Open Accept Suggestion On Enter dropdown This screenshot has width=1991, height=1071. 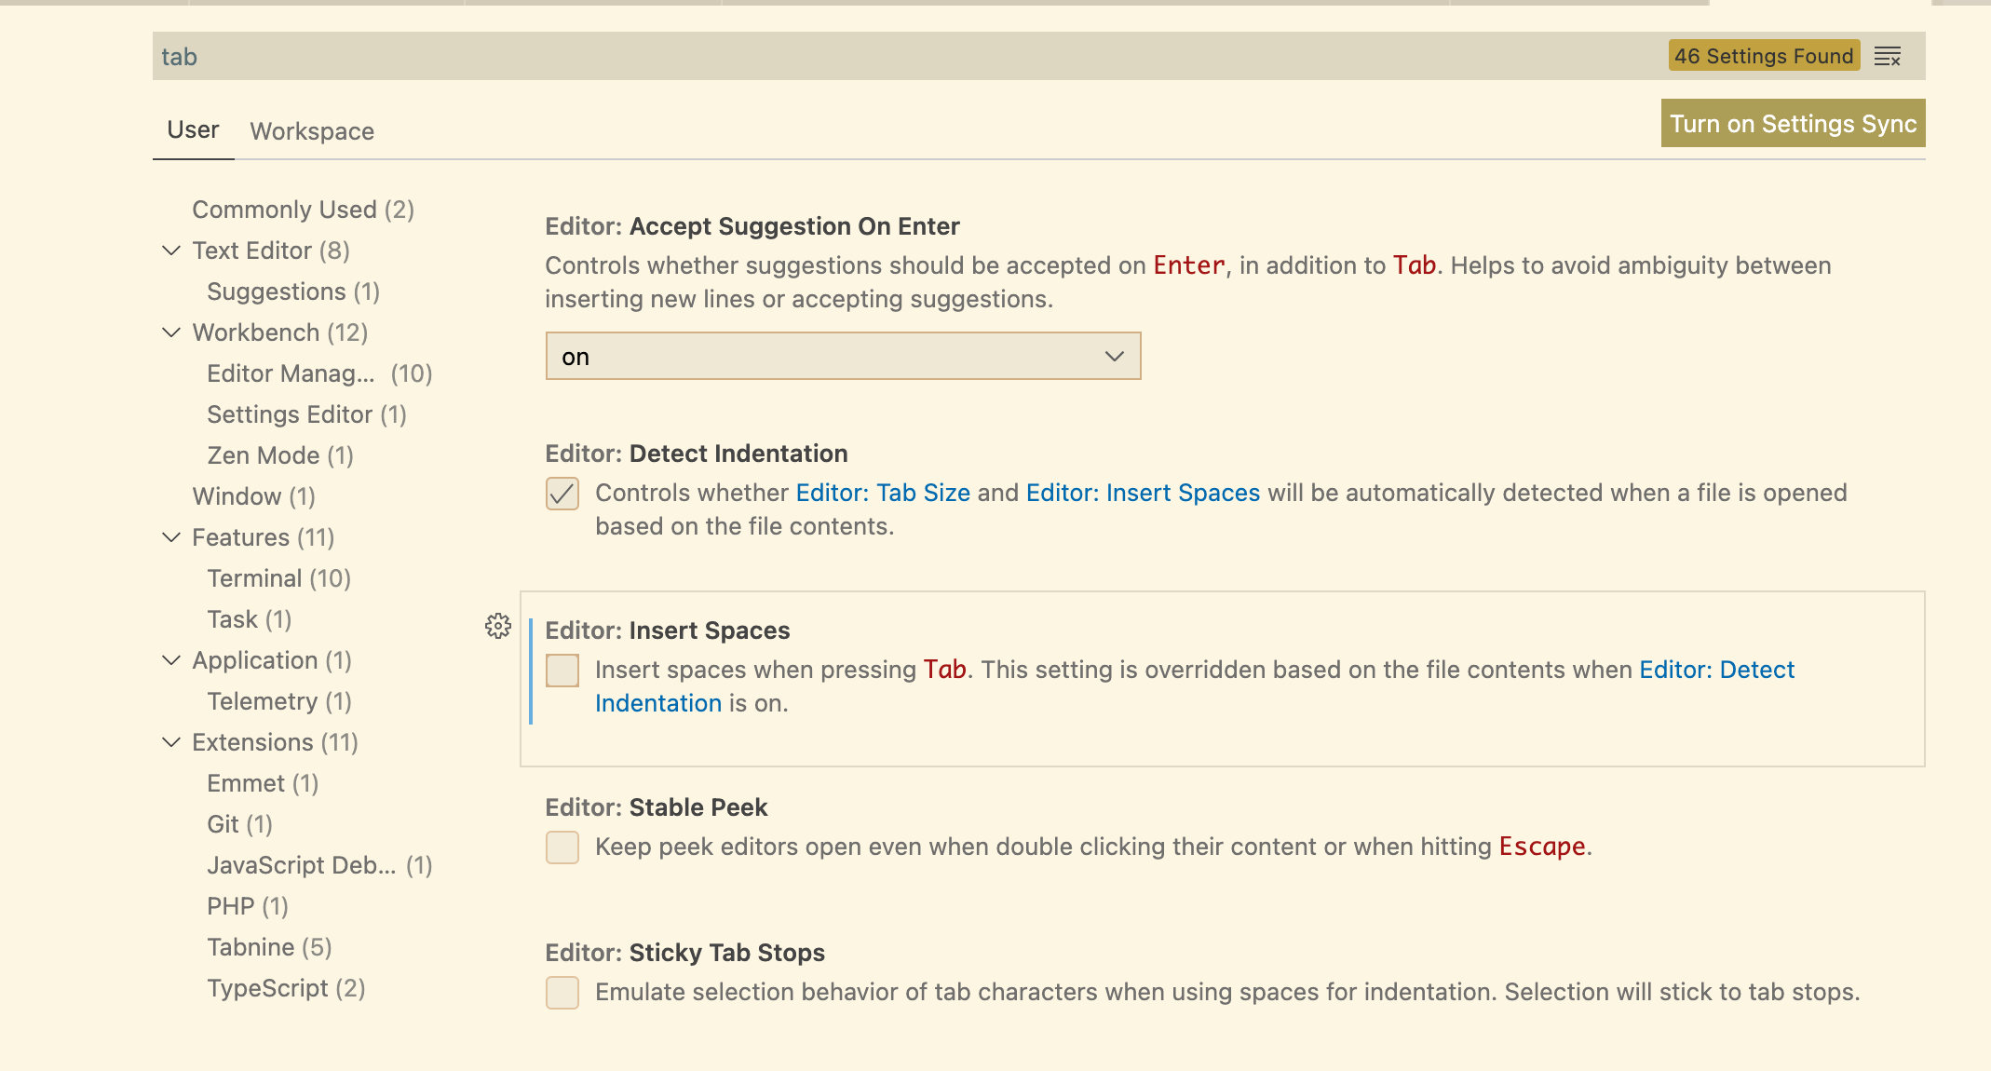click(843, 357)
